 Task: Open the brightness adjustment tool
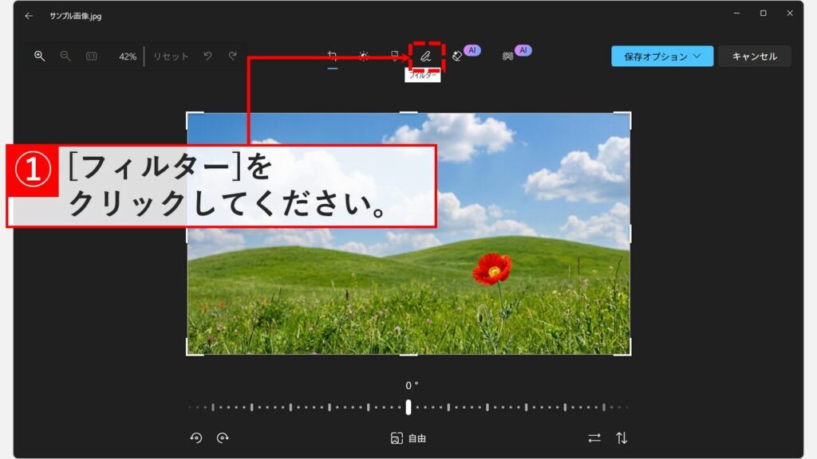coord(364,57)
